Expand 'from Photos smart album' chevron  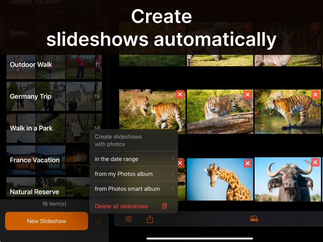coord(173,188)
